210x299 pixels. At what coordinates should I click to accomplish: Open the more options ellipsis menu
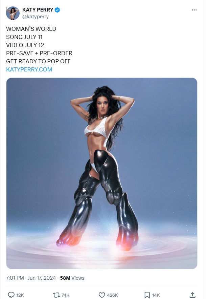tap(194, 10)
